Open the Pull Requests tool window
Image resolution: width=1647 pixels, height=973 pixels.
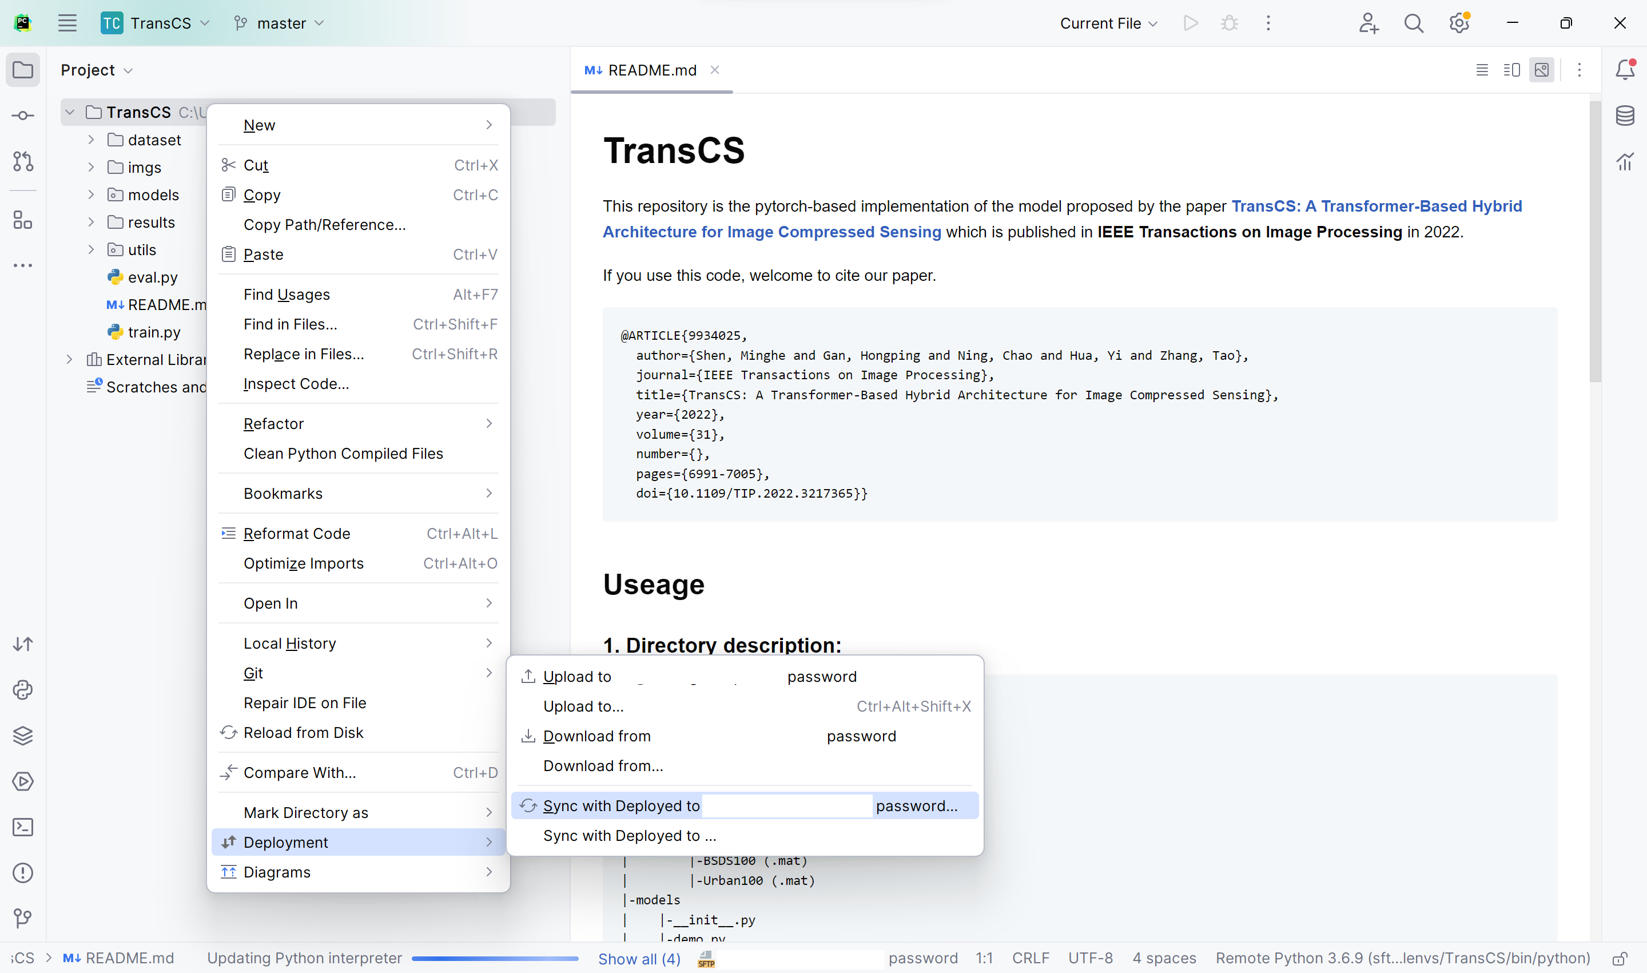tap(23, 161)
